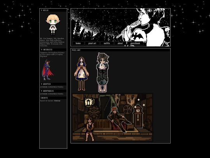
Task: Open the guestbook page
Action: point(135,43)
